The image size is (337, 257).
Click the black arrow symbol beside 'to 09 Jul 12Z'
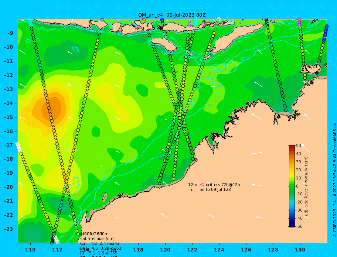pos(202,190)
